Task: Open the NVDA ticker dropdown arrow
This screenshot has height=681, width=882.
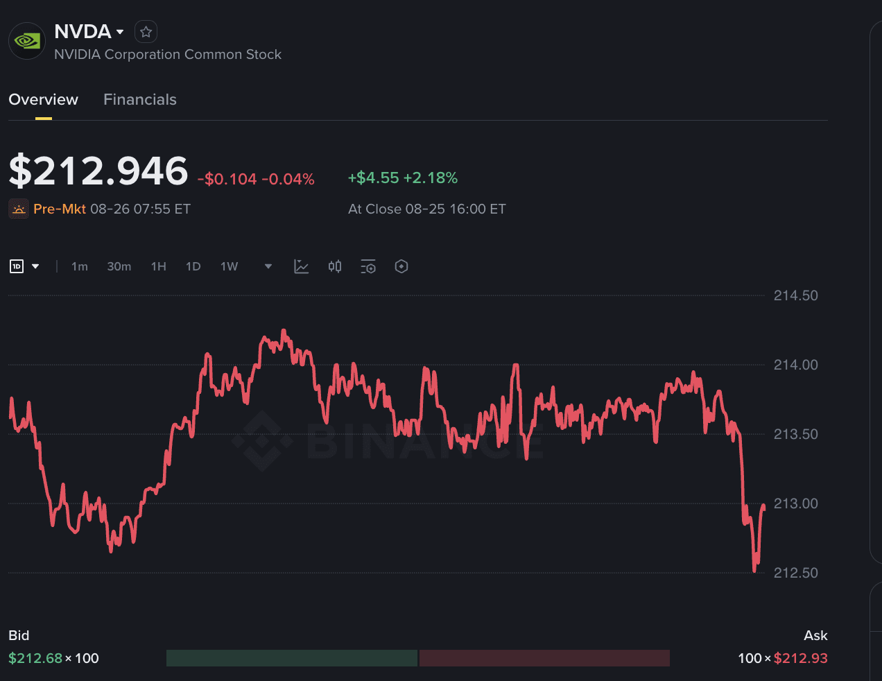Action: pyautogui.click(x=120, y=32)
